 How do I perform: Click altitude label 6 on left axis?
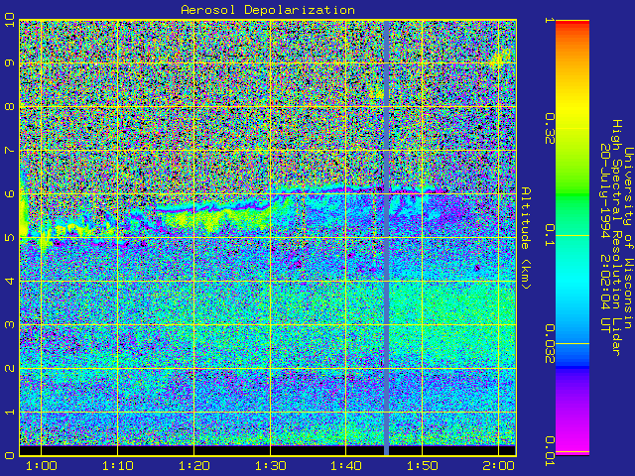pos(9,193)
